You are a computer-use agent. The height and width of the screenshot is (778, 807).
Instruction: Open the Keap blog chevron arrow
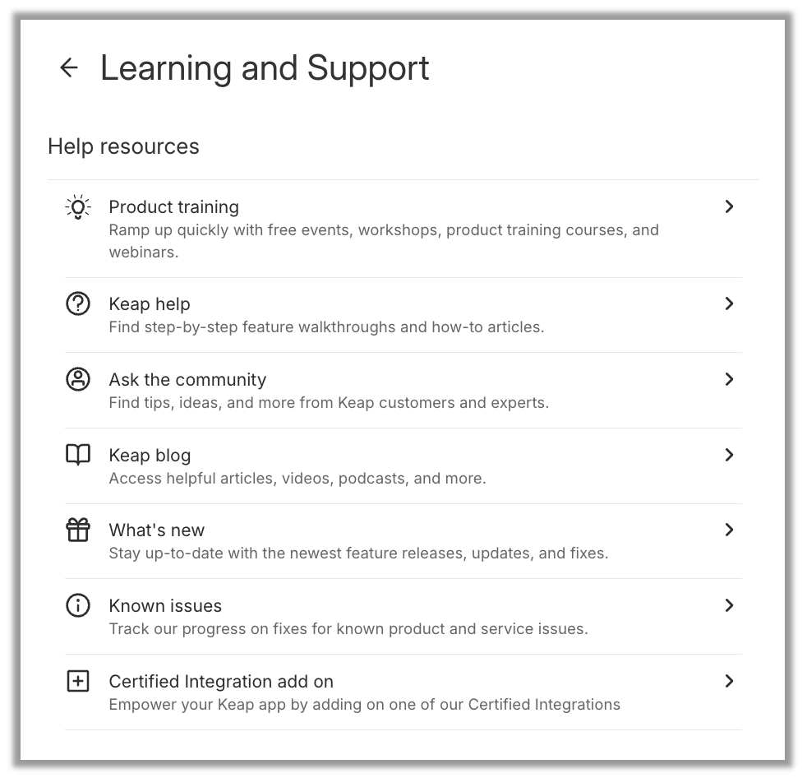point(729,455)
